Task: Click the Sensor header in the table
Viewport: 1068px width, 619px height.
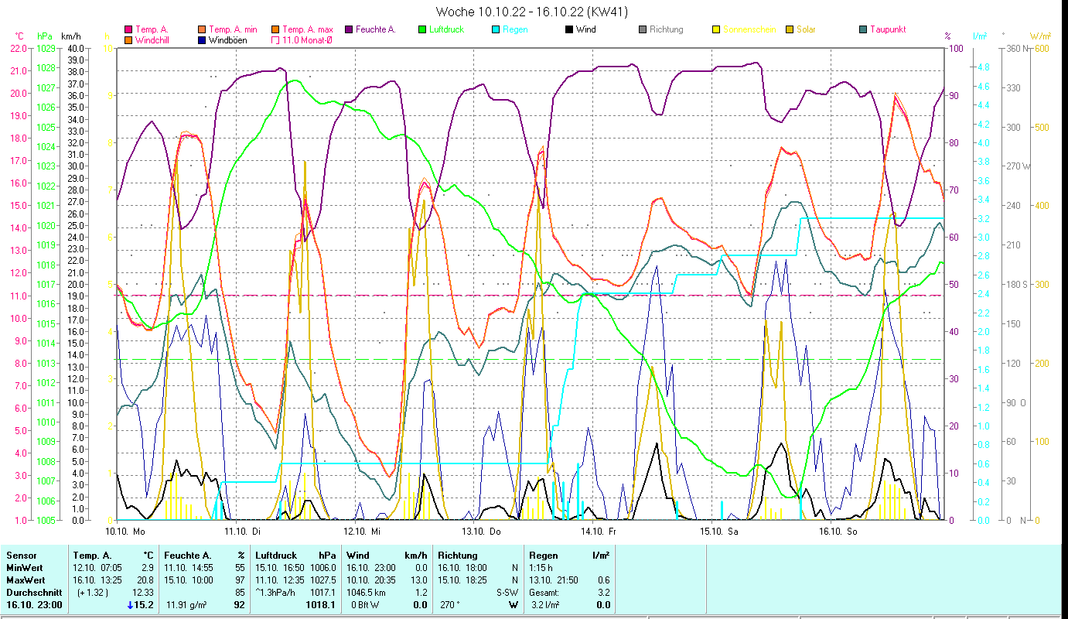Action: point(21,556)
